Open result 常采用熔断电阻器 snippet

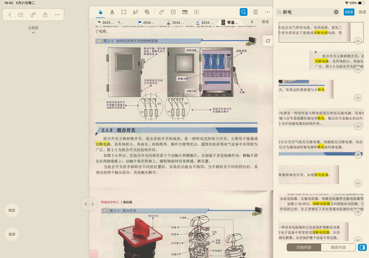[321, 232]
